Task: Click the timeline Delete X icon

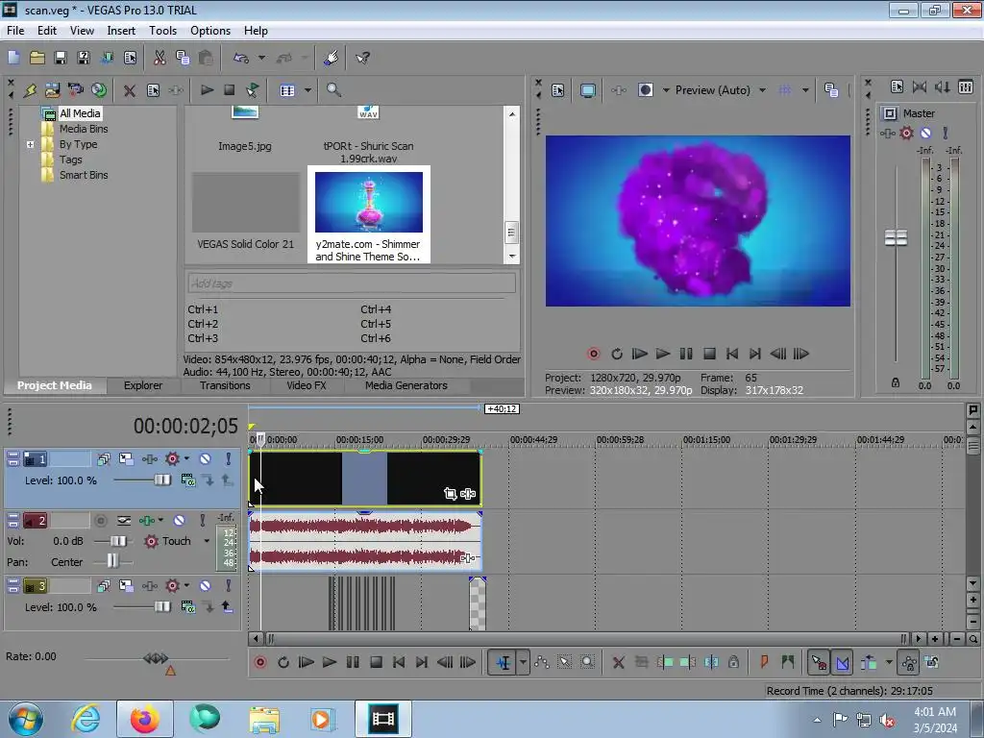Action: click(x=618, y=662)
